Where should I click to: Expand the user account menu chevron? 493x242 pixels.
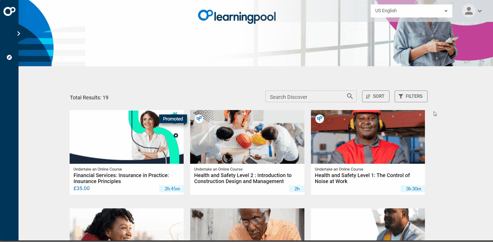click(480, 11)
